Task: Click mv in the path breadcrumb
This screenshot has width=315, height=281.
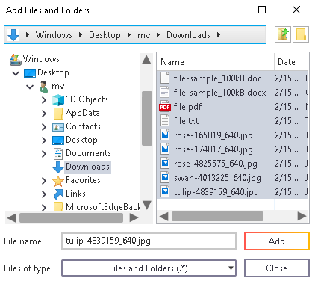Action: tap(143, 35)
